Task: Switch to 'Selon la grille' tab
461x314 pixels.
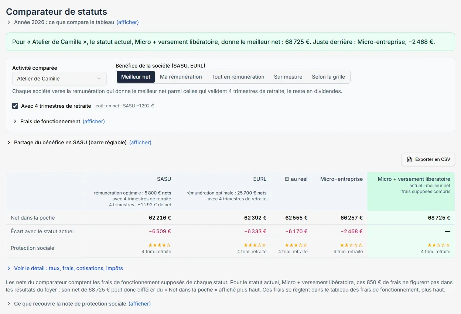Action: tap(328, 77)
